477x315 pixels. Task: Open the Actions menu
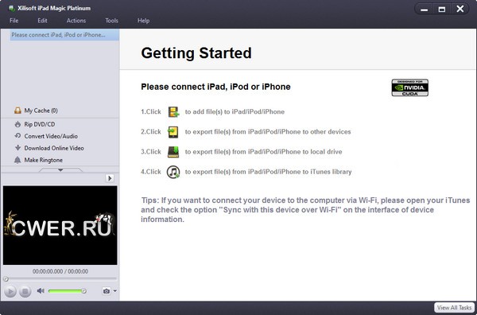point(76,21)
